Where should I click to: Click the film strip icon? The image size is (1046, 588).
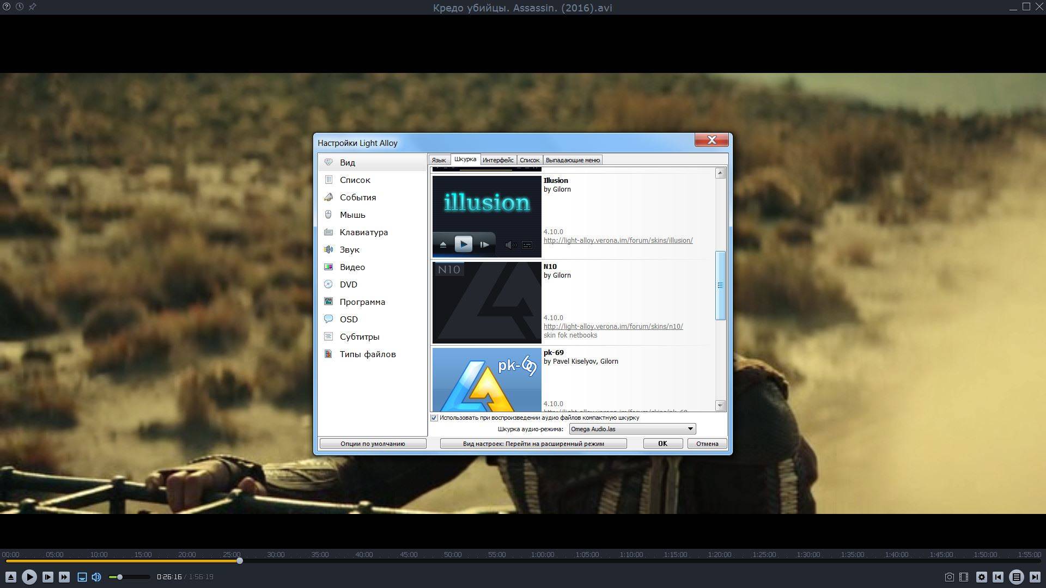pyautogui.click(x=964, y=577)
